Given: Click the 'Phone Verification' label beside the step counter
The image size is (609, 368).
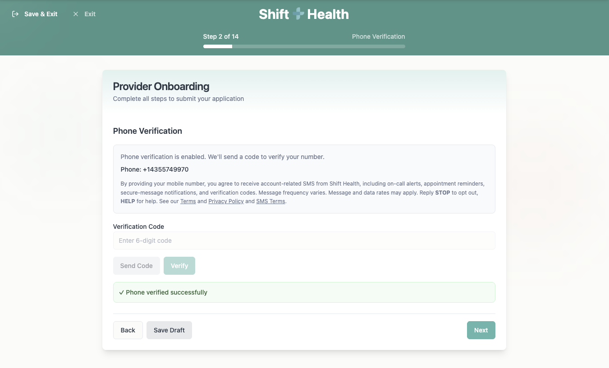Looking at the screenshot, I should [x=379, y=36].
